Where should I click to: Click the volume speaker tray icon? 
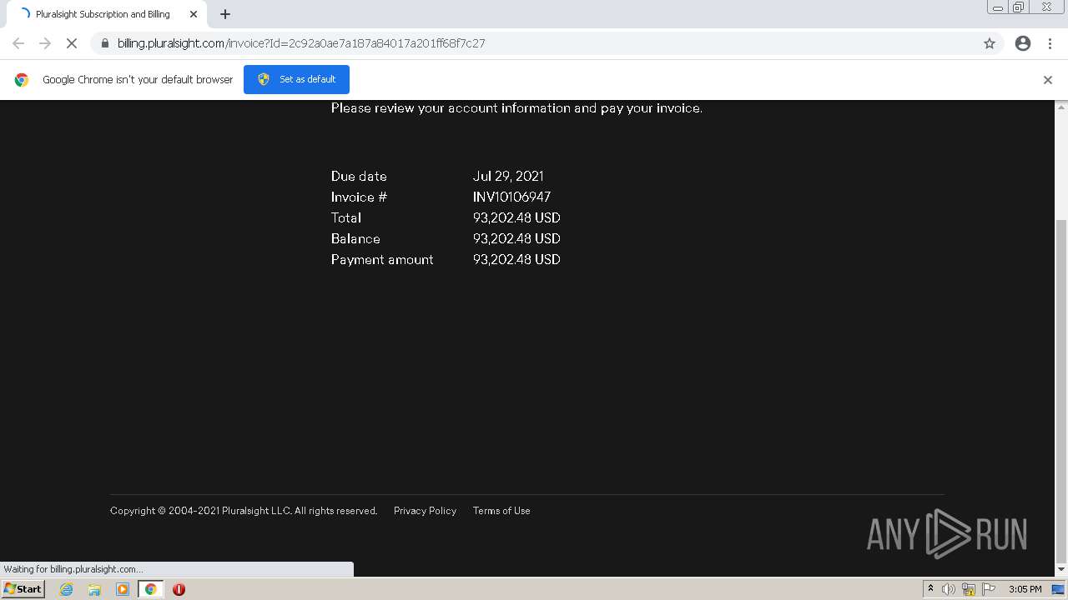point(948,589)
